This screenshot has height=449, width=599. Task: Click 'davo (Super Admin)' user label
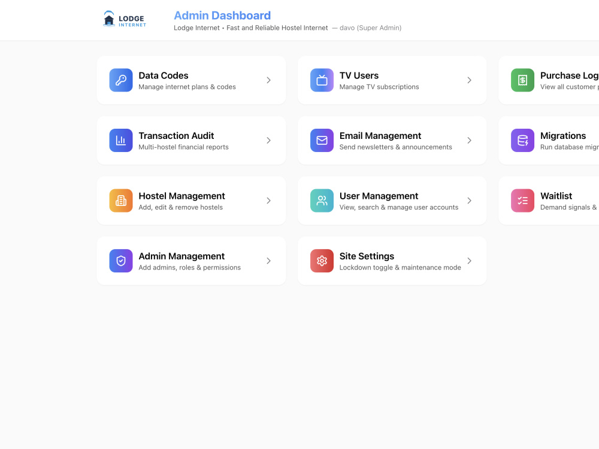click(x=371, y=28)
